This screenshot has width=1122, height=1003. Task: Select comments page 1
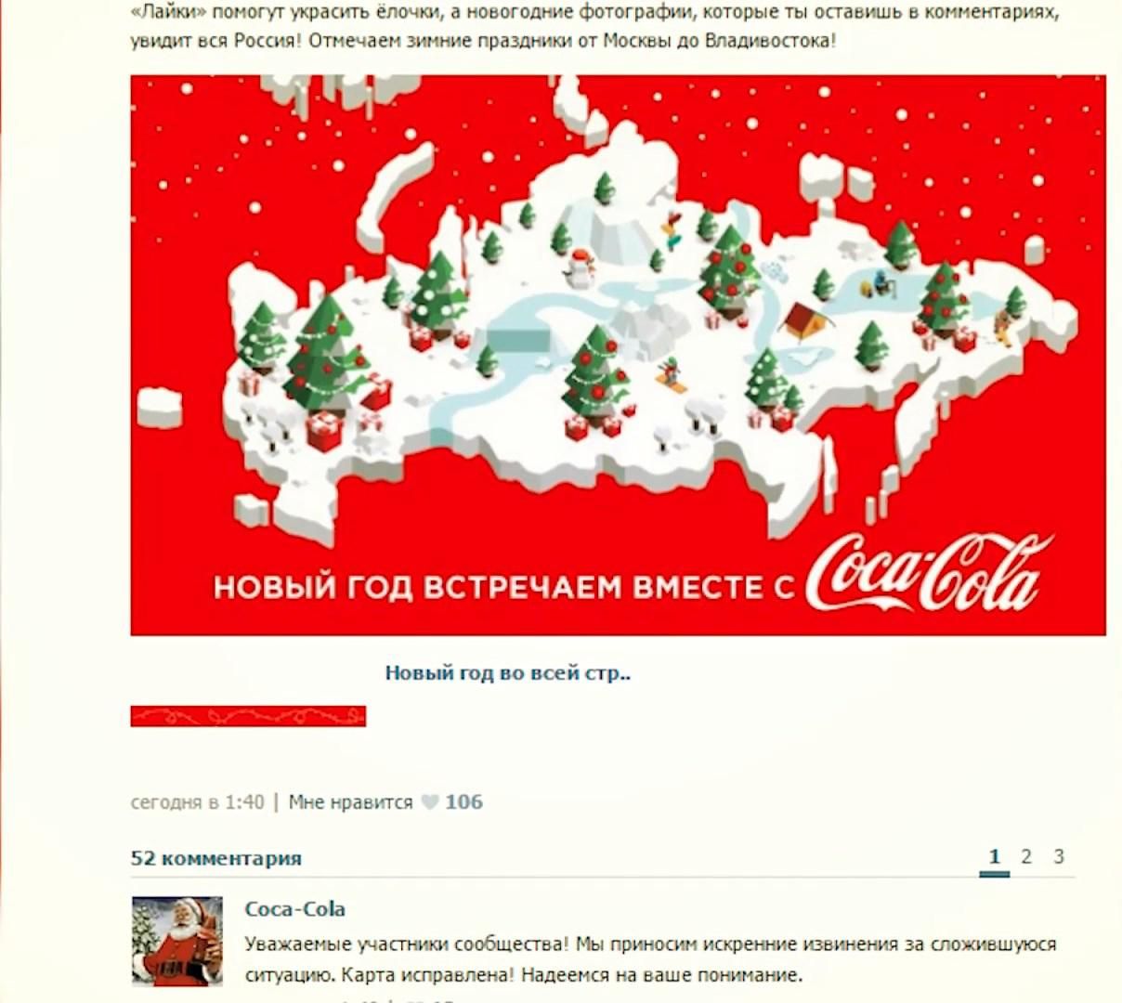click(994, 857)
